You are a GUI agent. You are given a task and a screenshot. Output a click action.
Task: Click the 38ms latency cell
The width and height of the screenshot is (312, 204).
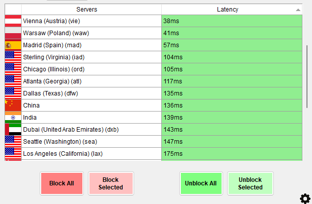tap(232, 21)
